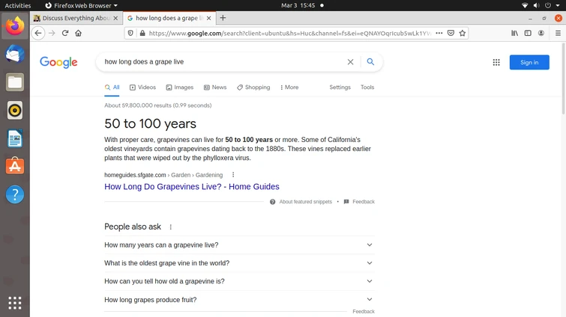Switch to the News results tab
Screen dimensions: 566x317
tap(215, 87)
